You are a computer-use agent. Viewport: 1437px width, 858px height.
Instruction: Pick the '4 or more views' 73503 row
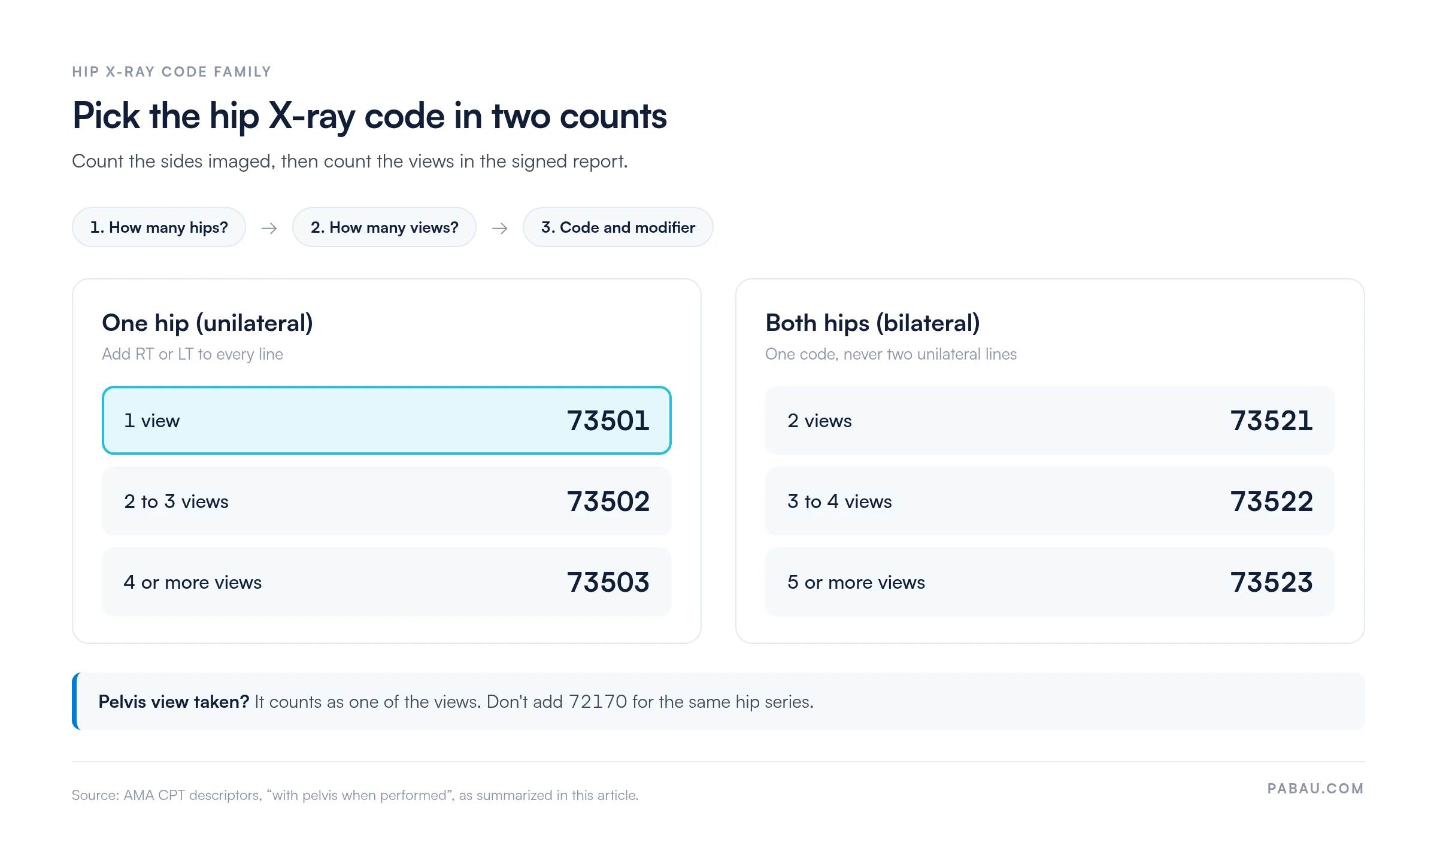(x=387, y=582)
